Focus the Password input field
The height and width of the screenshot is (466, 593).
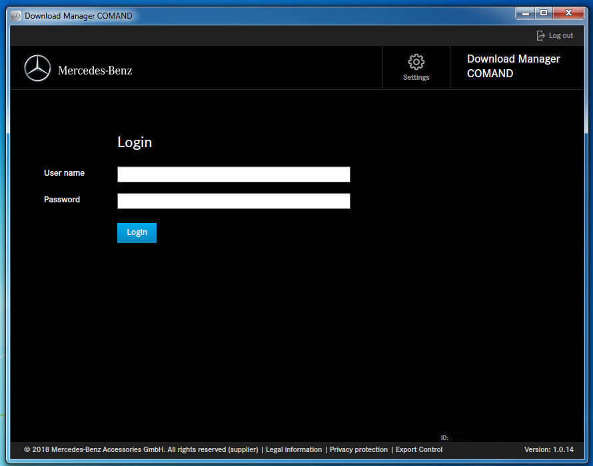pyautogui.click(x=233, y=200)
